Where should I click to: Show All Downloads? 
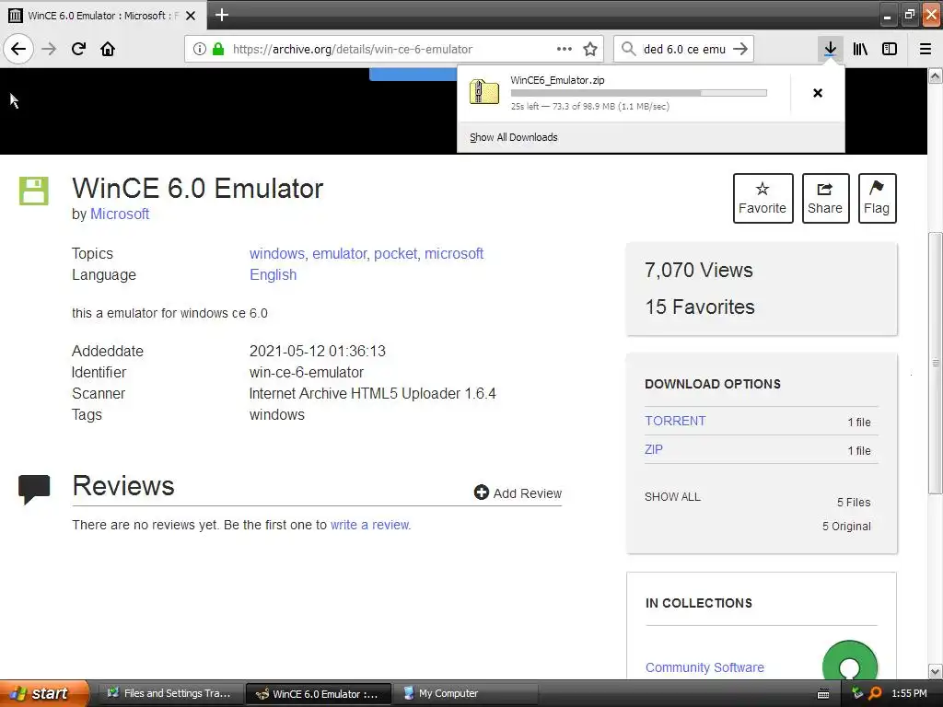coord(514,137)
